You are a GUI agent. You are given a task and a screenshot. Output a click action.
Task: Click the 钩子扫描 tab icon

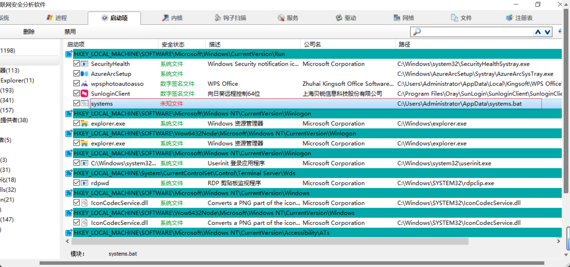pyautogui.click(x=218, y=18)
